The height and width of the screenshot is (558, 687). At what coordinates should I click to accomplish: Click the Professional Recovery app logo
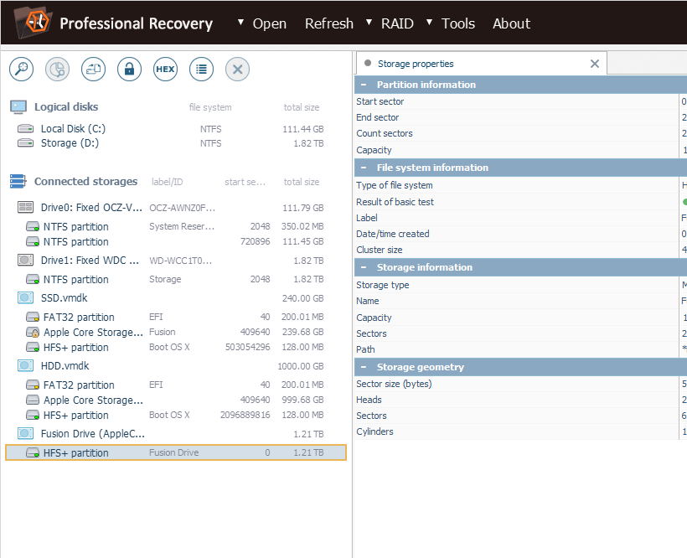point(29,23)
